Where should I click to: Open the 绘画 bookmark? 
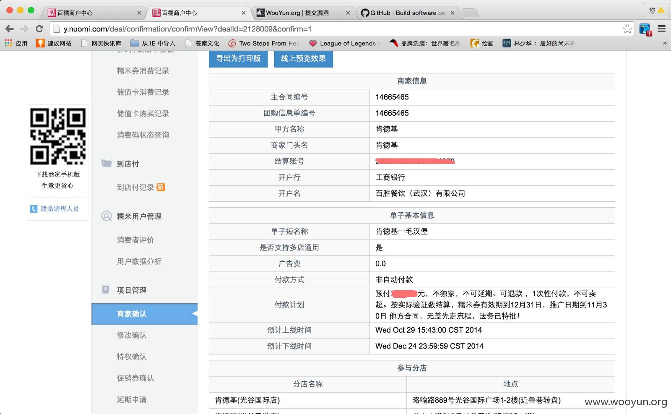pos(482,43)
